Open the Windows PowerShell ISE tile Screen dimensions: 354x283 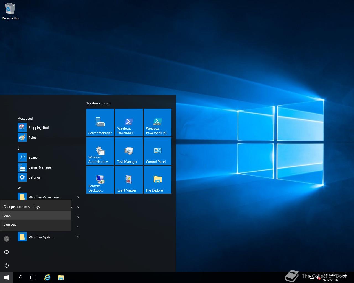(158, 122)
